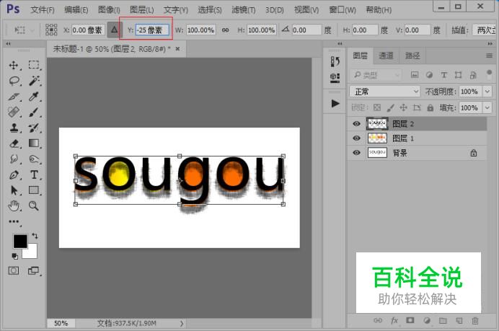This screenshot has width=499, height=331.
Task: Expand the toolbar double-arrow
Action: tap(8, 44)
